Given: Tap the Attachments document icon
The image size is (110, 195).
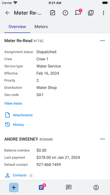Looking at the screenshot, I should pos(8,115).
